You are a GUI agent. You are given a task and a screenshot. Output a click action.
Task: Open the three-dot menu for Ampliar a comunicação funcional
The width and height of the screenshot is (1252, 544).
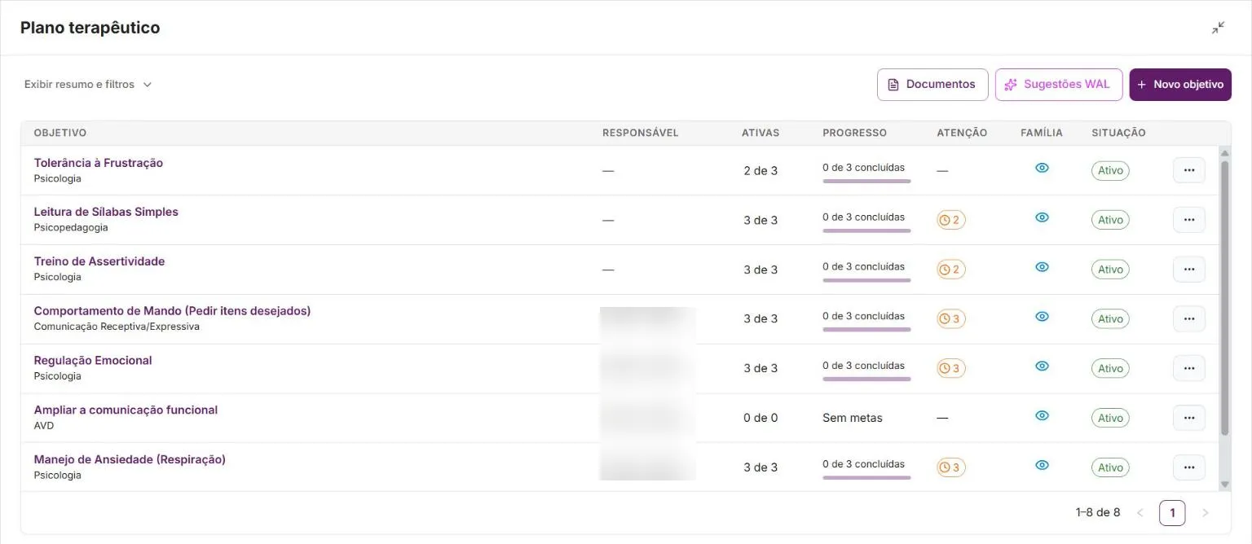point(1188,418)
